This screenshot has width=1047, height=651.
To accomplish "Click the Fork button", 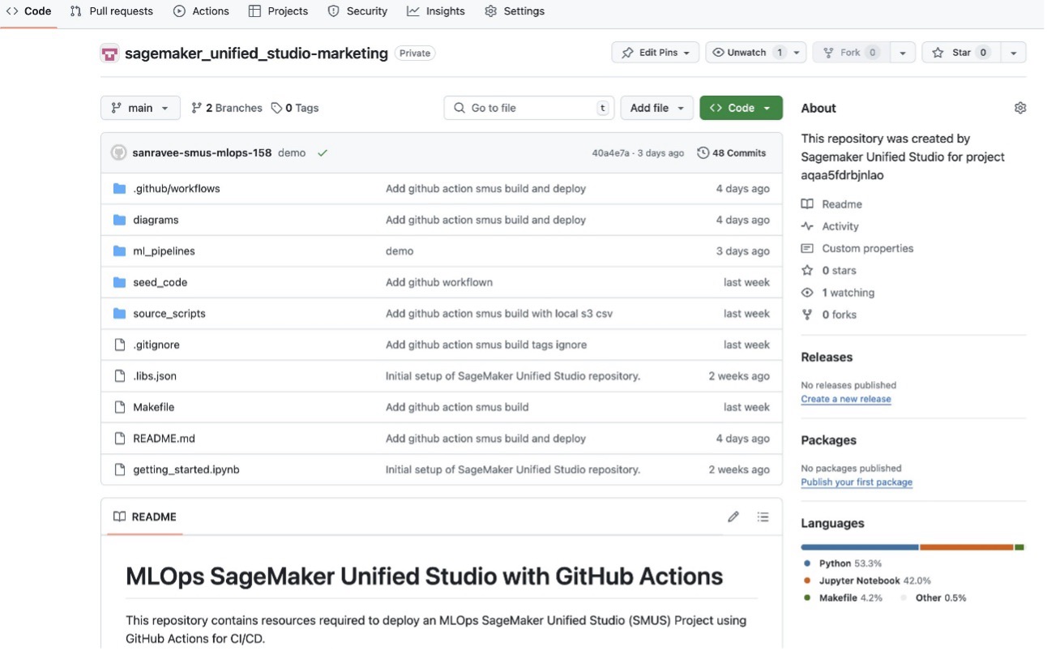I will (850, 53).
